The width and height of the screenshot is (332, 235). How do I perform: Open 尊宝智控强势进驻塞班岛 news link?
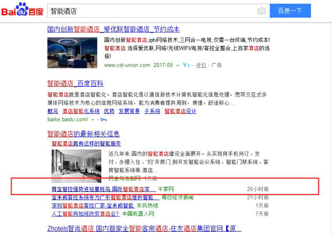tap(104, 189)
